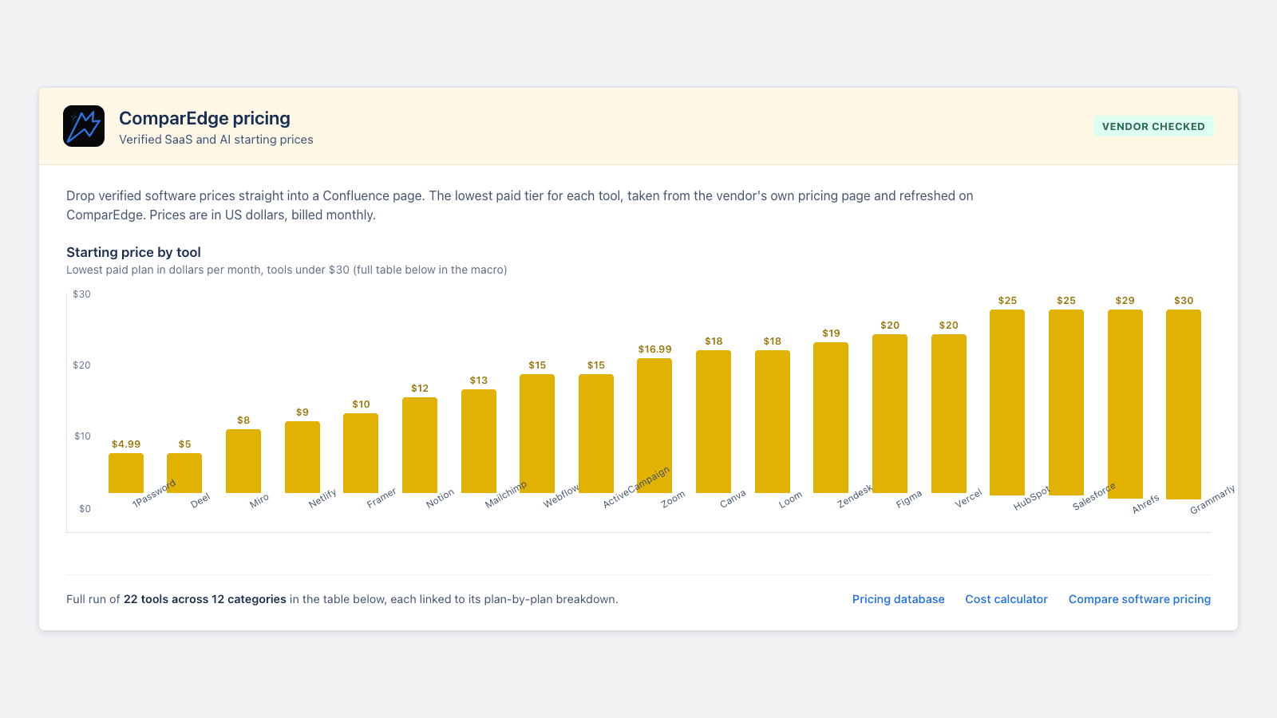Open the Pricing database link

click(x=898, y=599)
